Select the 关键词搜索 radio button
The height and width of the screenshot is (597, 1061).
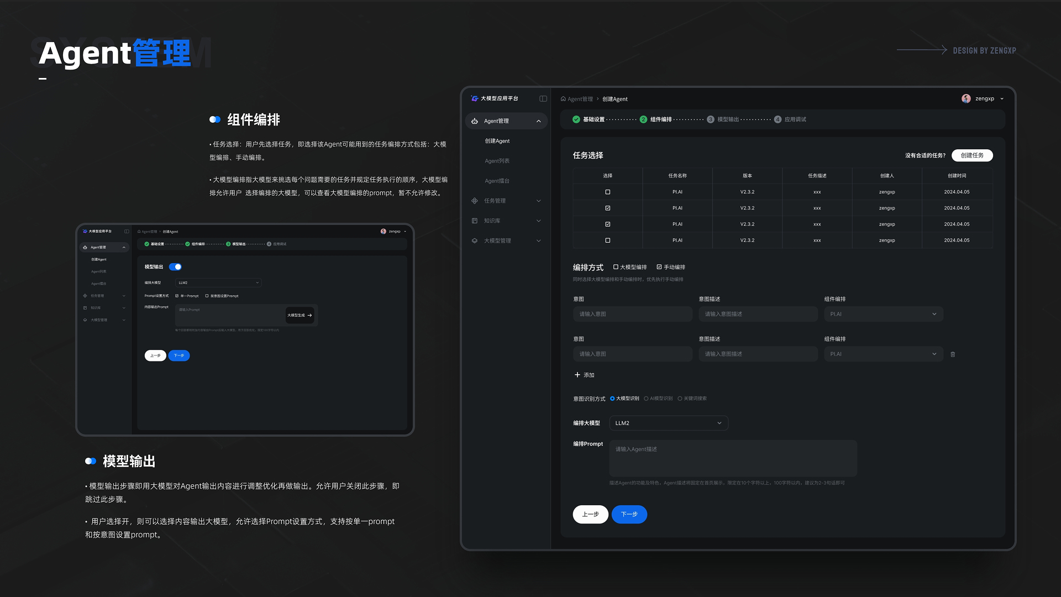coord(680,399)
